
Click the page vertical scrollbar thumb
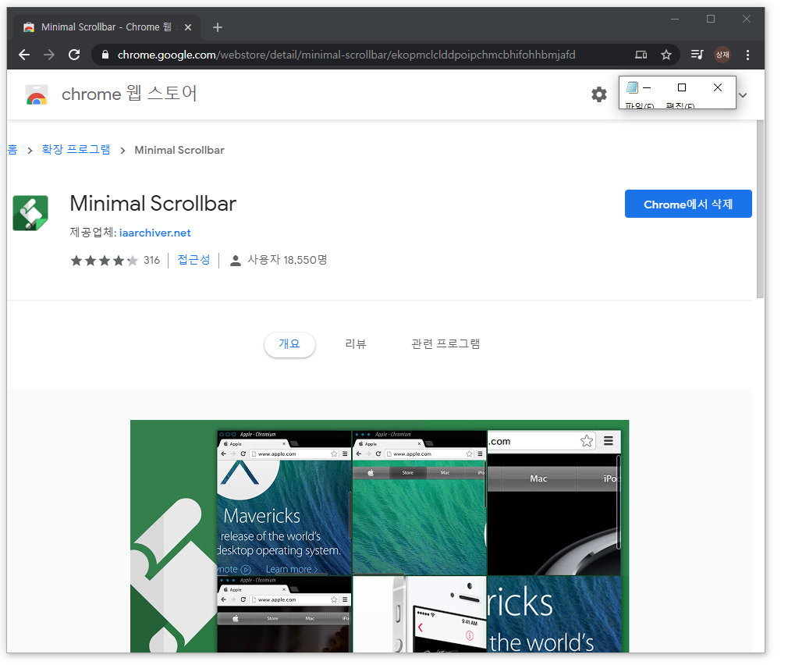[761, 209]
